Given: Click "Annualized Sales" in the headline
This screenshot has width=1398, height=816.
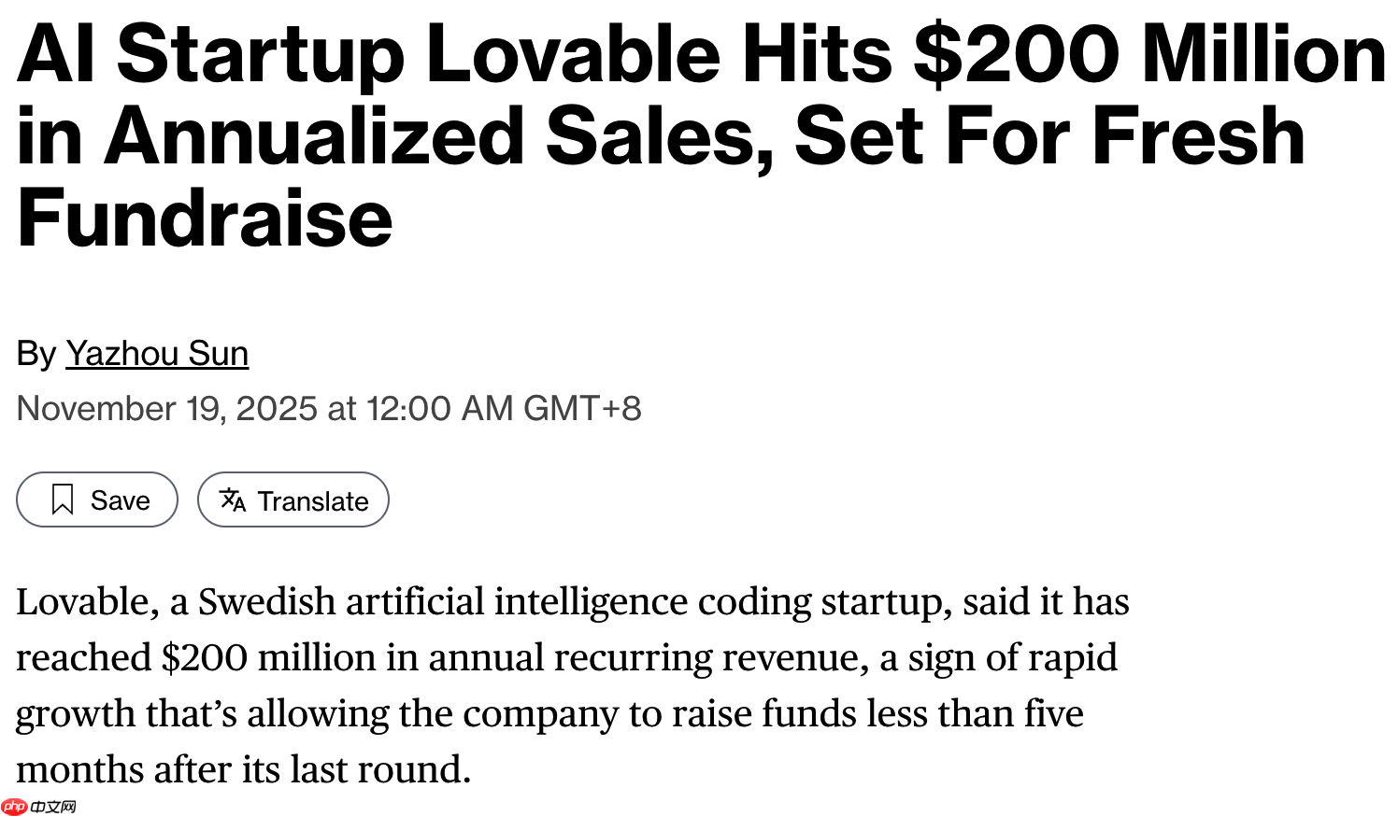Looking at the screenshot, I should (438, 136).
